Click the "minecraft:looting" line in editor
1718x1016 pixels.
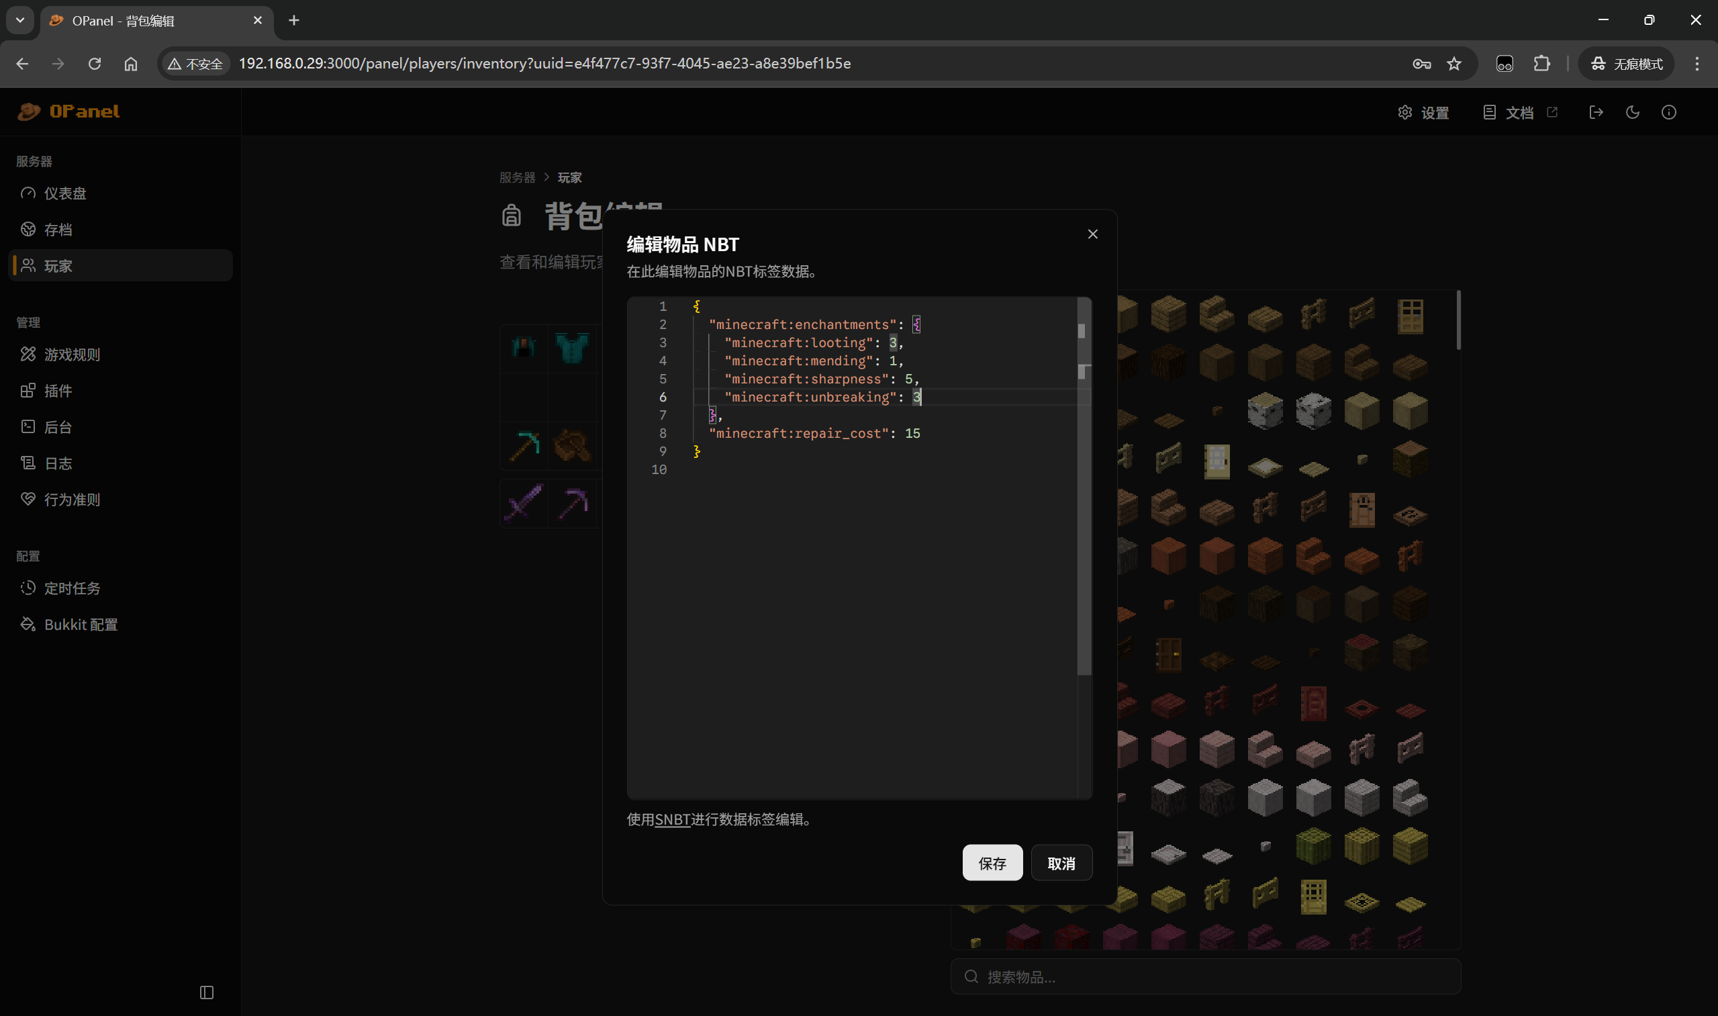coord(814,342)
